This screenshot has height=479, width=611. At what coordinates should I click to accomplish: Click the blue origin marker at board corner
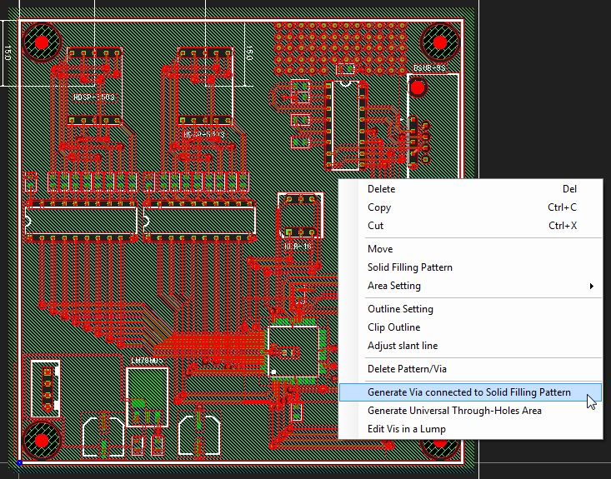[19, 463]
